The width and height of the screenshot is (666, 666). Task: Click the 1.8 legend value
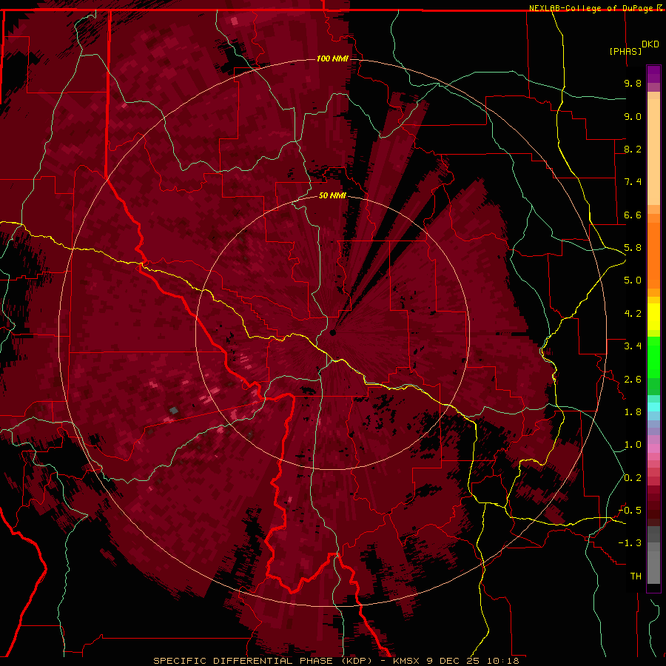[633, 412]
